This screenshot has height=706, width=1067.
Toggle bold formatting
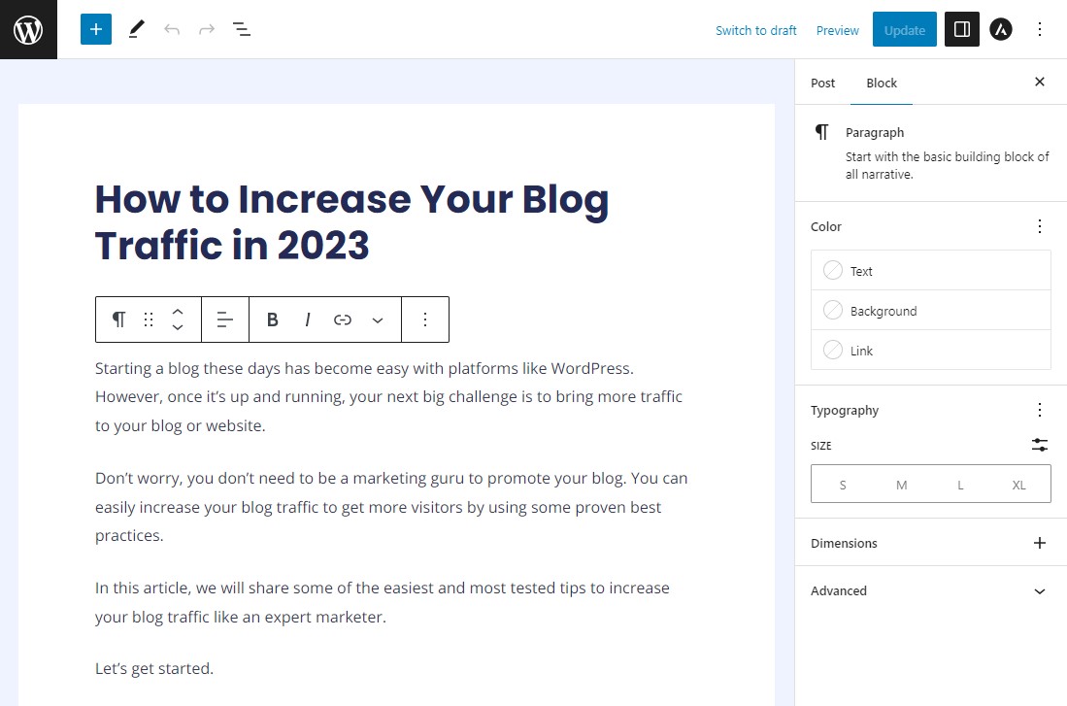coord(272,319)
